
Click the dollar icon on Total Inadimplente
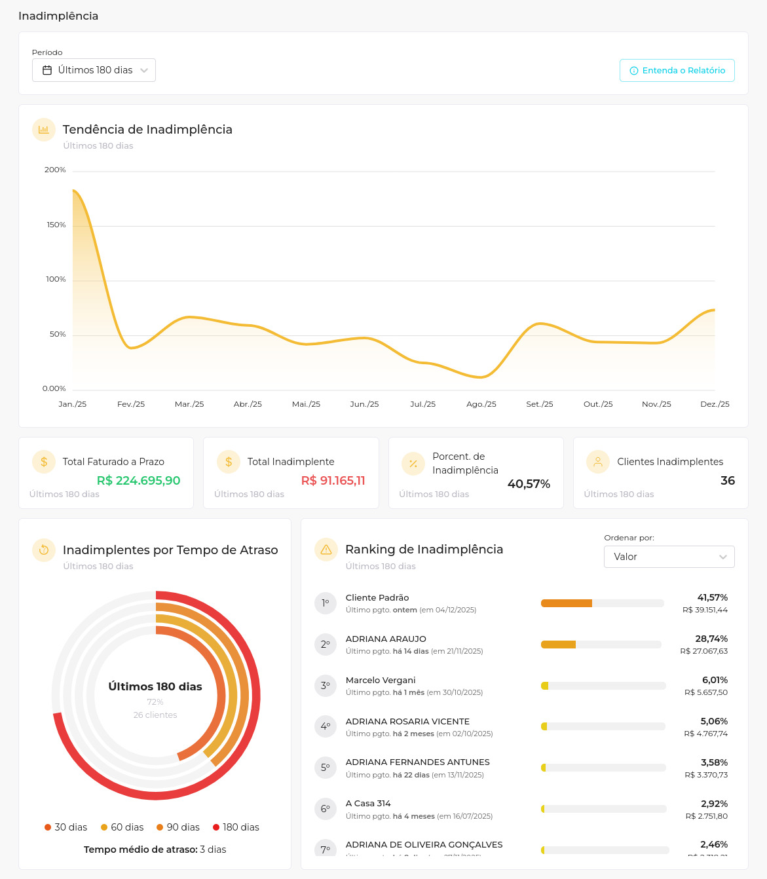(x=229, y=462)
